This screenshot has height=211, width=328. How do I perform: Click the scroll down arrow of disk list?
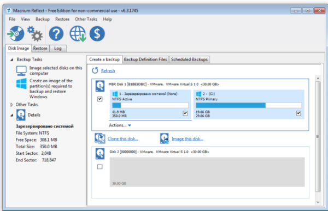click(x=318, y=202)
